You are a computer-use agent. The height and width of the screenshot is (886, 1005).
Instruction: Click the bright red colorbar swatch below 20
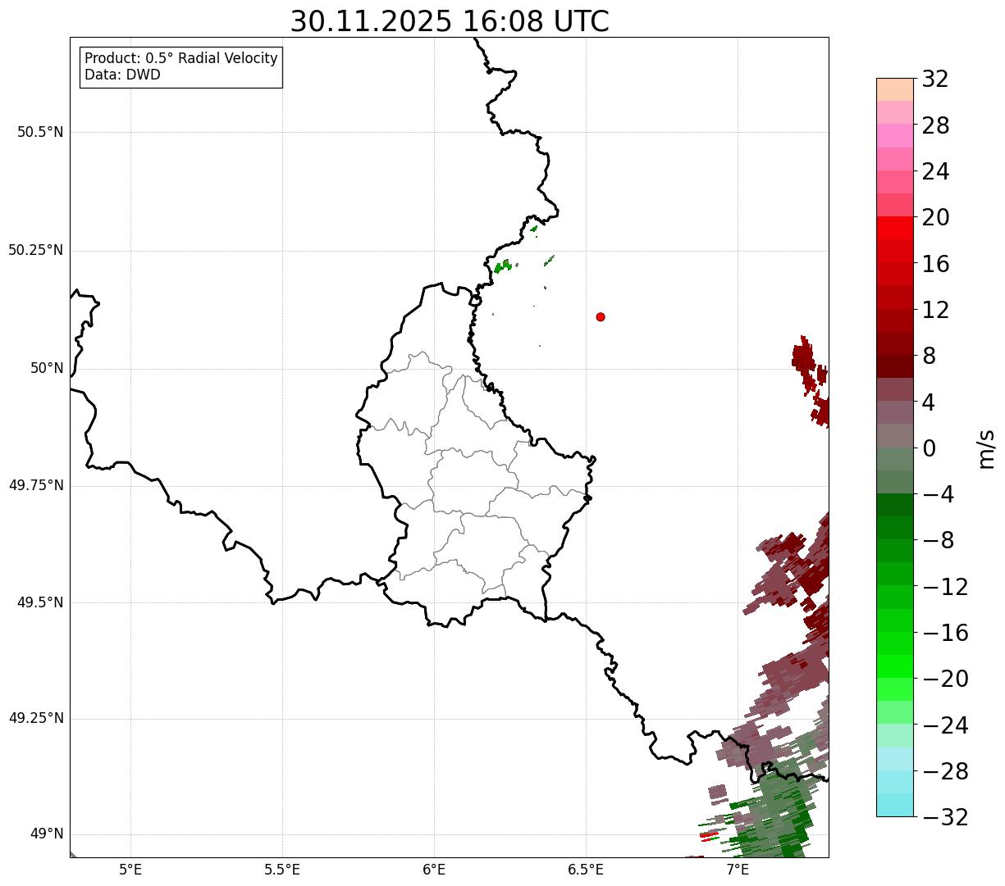click(895, 228)
